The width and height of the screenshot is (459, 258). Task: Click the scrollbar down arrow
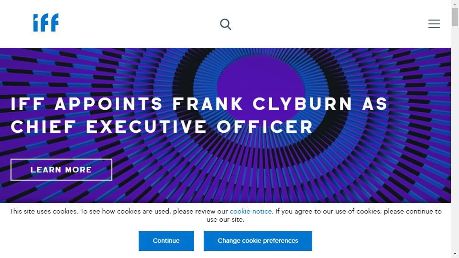click(x=455, y=254)
